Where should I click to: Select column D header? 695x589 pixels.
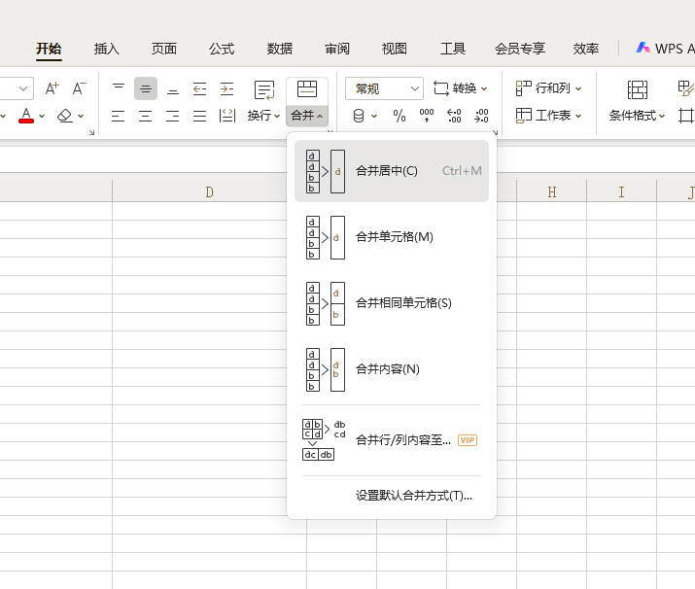tap(209, 191)
